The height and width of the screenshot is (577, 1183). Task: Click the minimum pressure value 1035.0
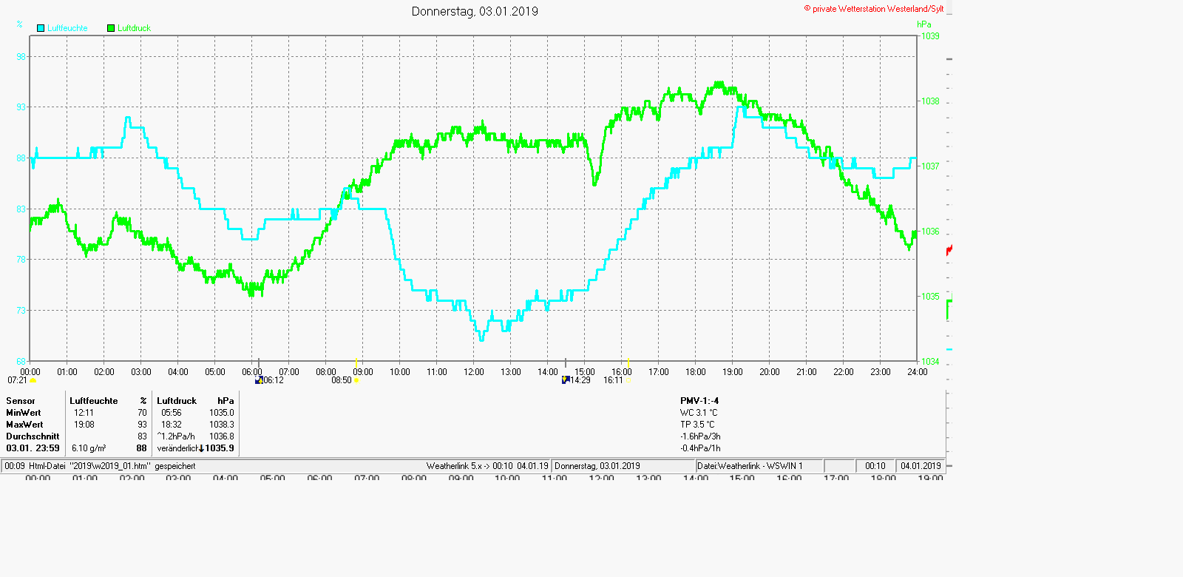click(x=222, y=413)
